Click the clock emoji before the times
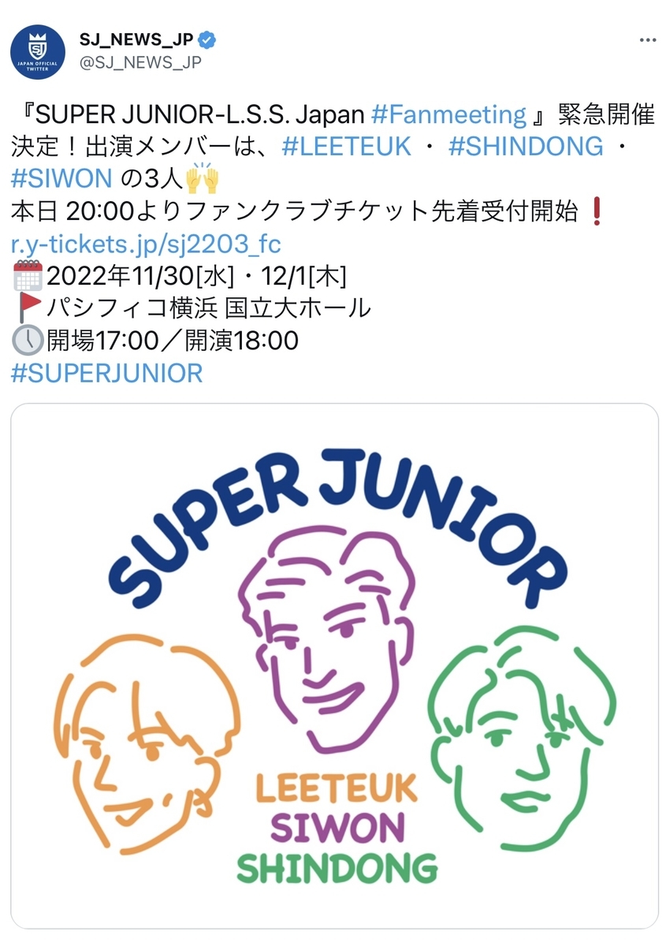Viewport: 666px width, 946px height. coord(28,340)
